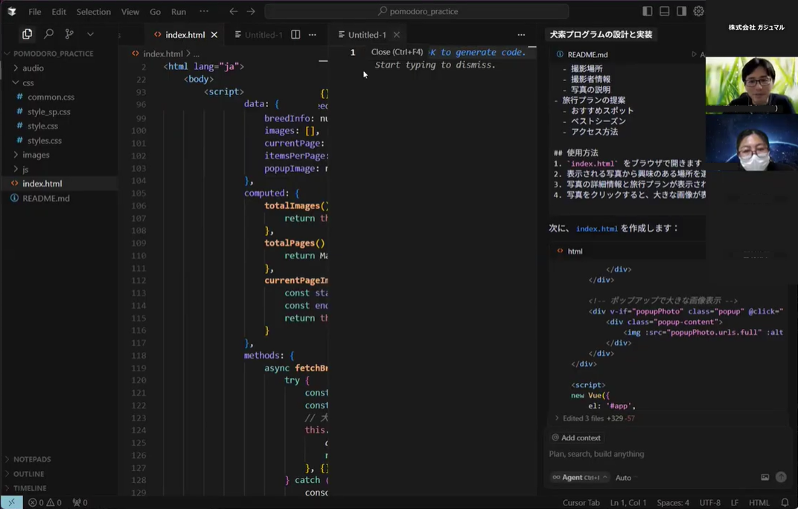Screen dimensions: 798x509
Task: Open left editor group more actions
Action: (x=313, y=35)
